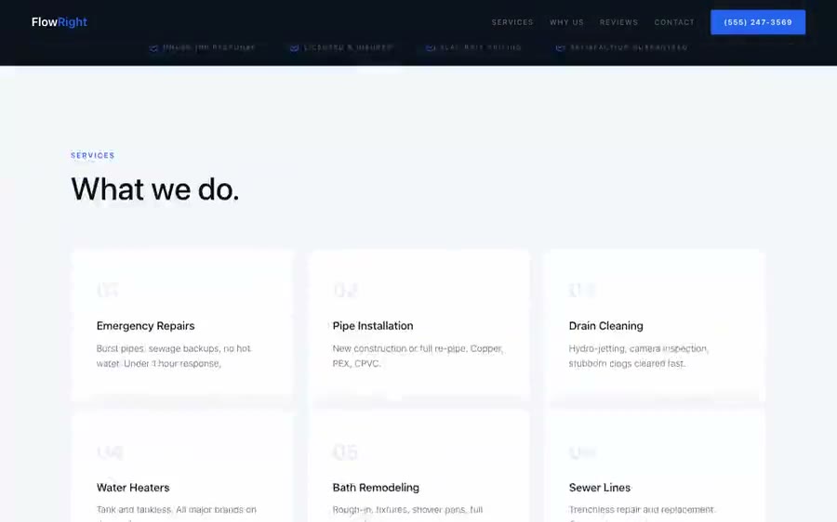Image resolution: width=837 pixels, height=522 pixels.
Task: Call via the (555) 247-3569 button
Action: click(758, 22)
